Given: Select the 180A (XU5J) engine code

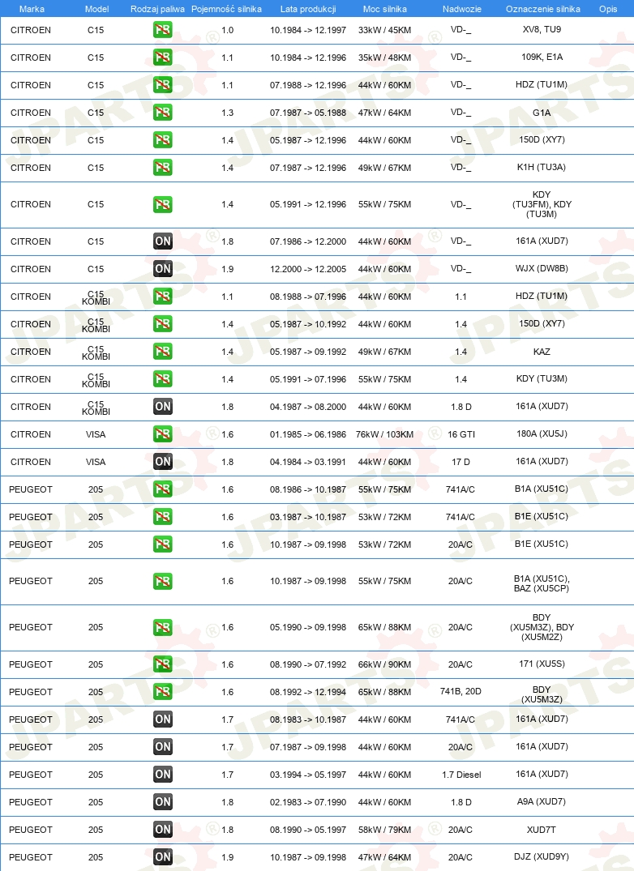Looking at the screenshot, I should pyautogui.click(x=542, y=433).
